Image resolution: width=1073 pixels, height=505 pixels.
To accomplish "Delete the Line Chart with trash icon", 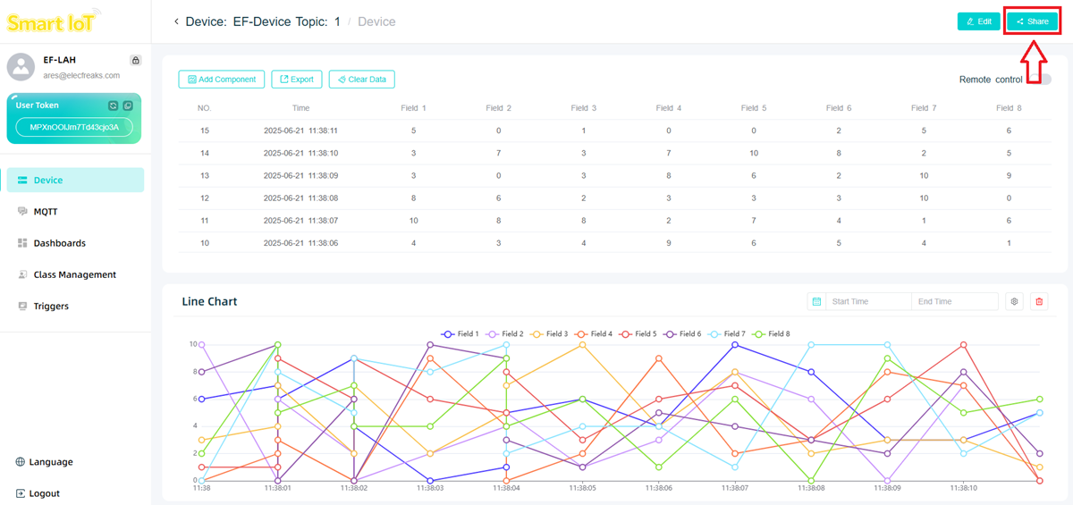I will pyautogui.click(x=1039, y=302).
